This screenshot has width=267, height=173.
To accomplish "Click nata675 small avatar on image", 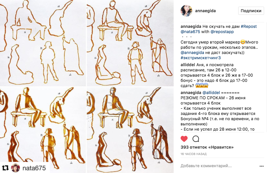I will tap(15, 168).
